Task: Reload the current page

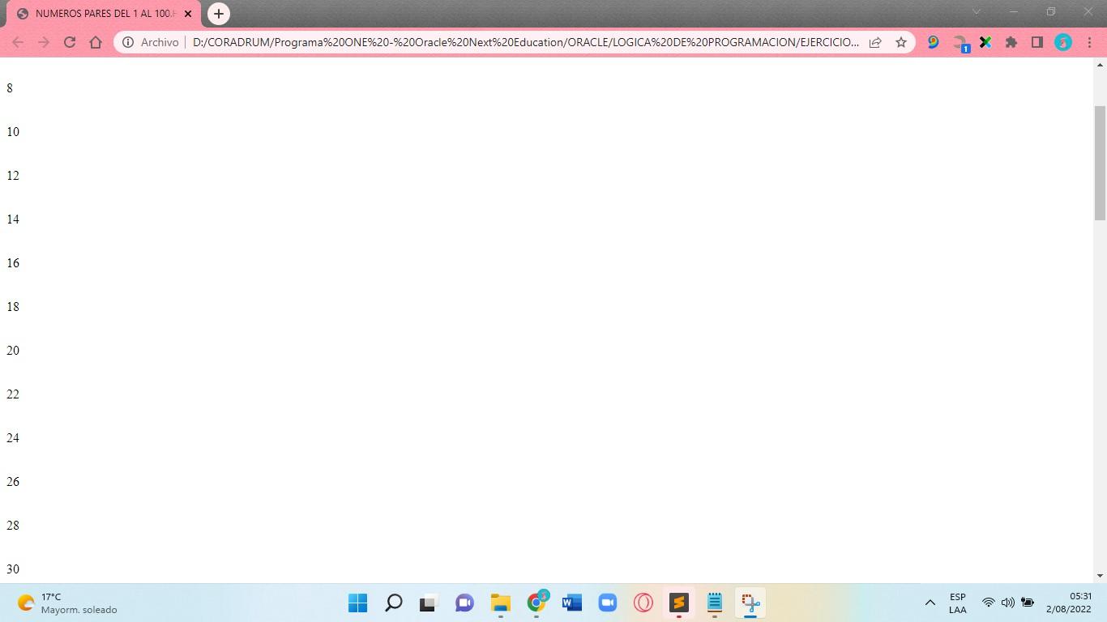Action: (70, 42)
